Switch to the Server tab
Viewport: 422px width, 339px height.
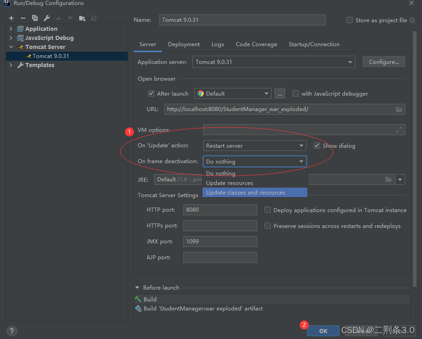tap(148, 44)
